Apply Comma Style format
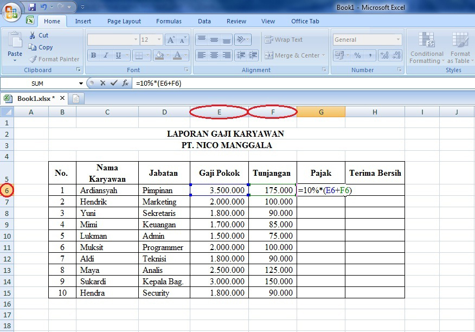 (x=370, y=55)
